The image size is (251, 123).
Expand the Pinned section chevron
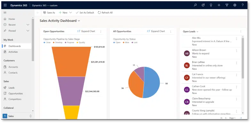pyautogui.click(x=28, y=31)
